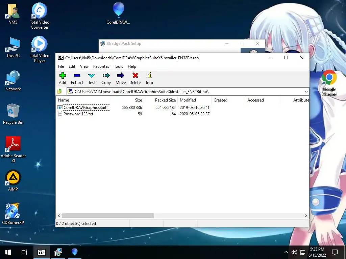Viewport: 346px width, 259px height.
Task: Select Total Video Player desktop icon
Action: [x=40, y=50]
